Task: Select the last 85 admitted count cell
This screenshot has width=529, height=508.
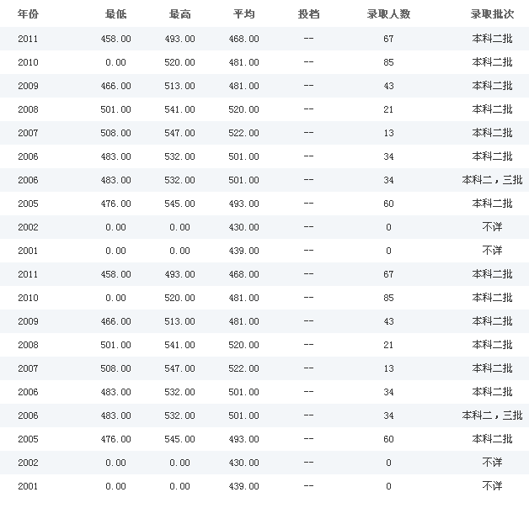Action: tap(388, 298)
